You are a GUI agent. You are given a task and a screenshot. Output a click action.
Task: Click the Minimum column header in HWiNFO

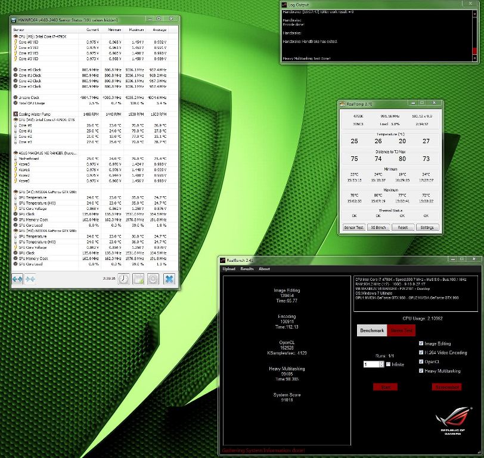pyautogui.click(x=111, y=30)
